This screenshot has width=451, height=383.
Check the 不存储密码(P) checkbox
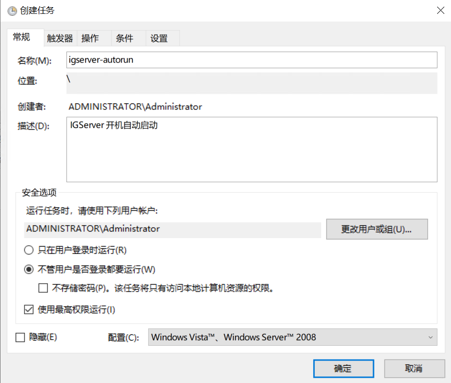43,288
